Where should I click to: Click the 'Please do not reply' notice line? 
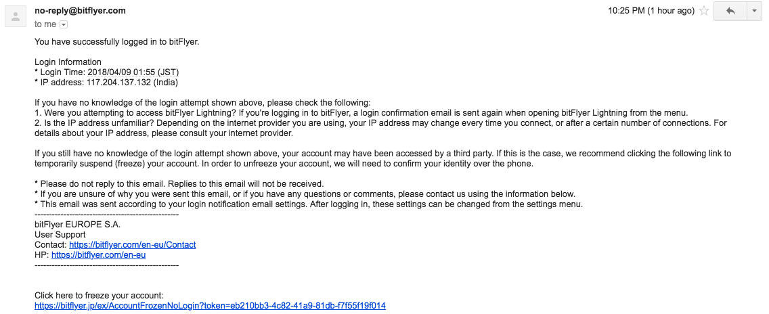[179, 184]
